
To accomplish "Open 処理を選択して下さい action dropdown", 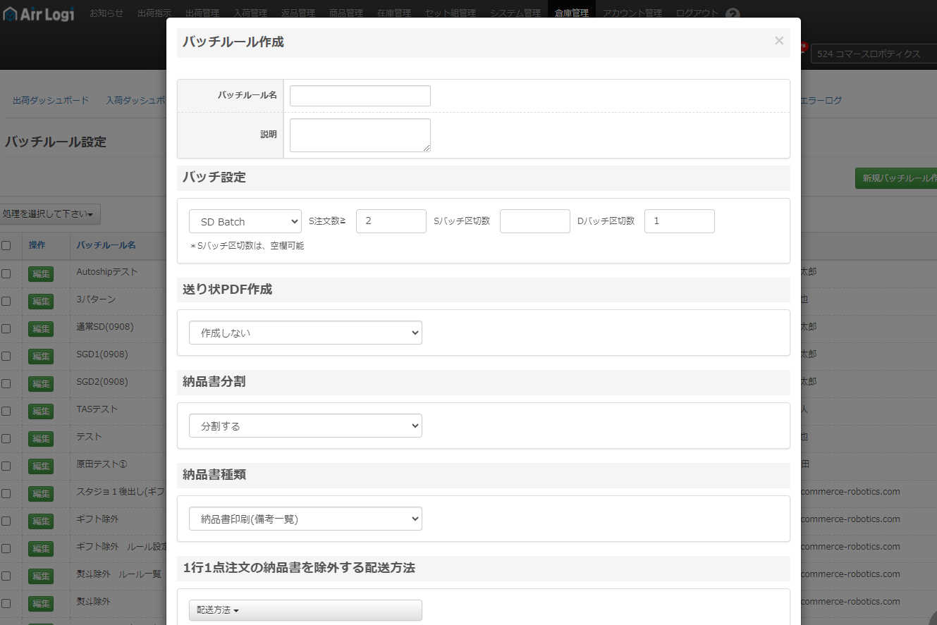I will click(49, 214).
